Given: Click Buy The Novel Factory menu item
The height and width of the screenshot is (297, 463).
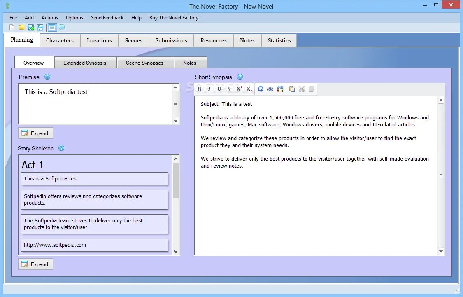Looking at the screenshot, I should pos(174,18).
